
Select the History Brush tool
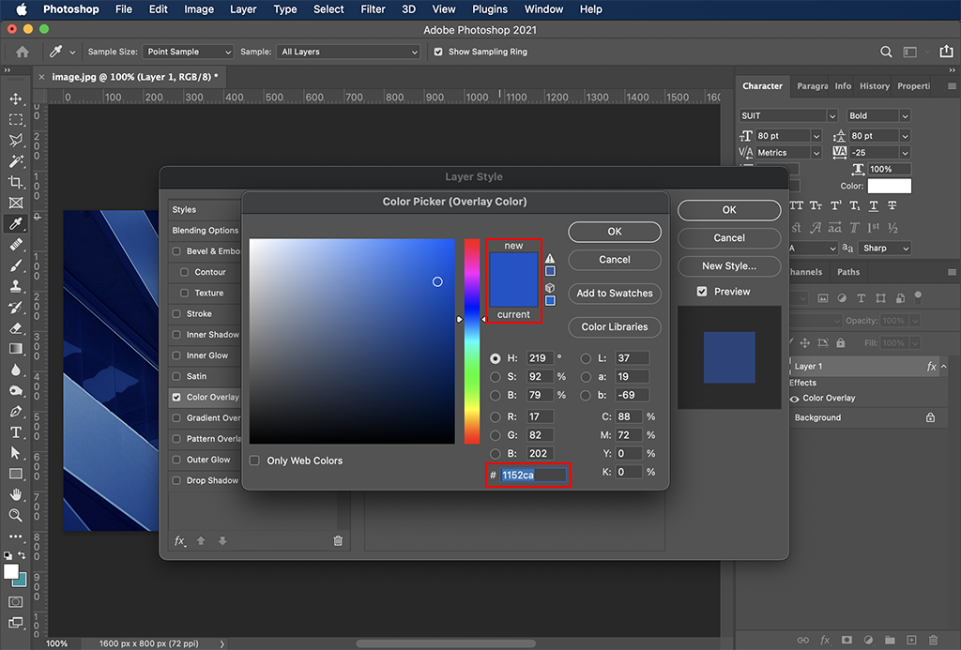[x=16, y=307]
